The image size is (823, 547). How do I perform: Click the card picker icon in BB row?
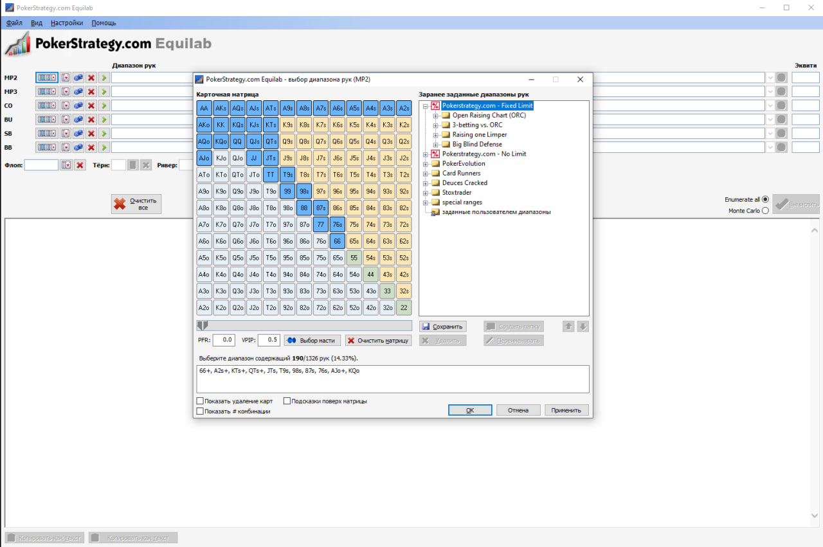click(66, 147)
